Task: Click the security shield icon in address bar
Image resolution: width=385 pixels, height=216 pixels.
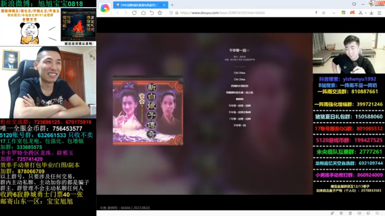Action: pos(171,13)
